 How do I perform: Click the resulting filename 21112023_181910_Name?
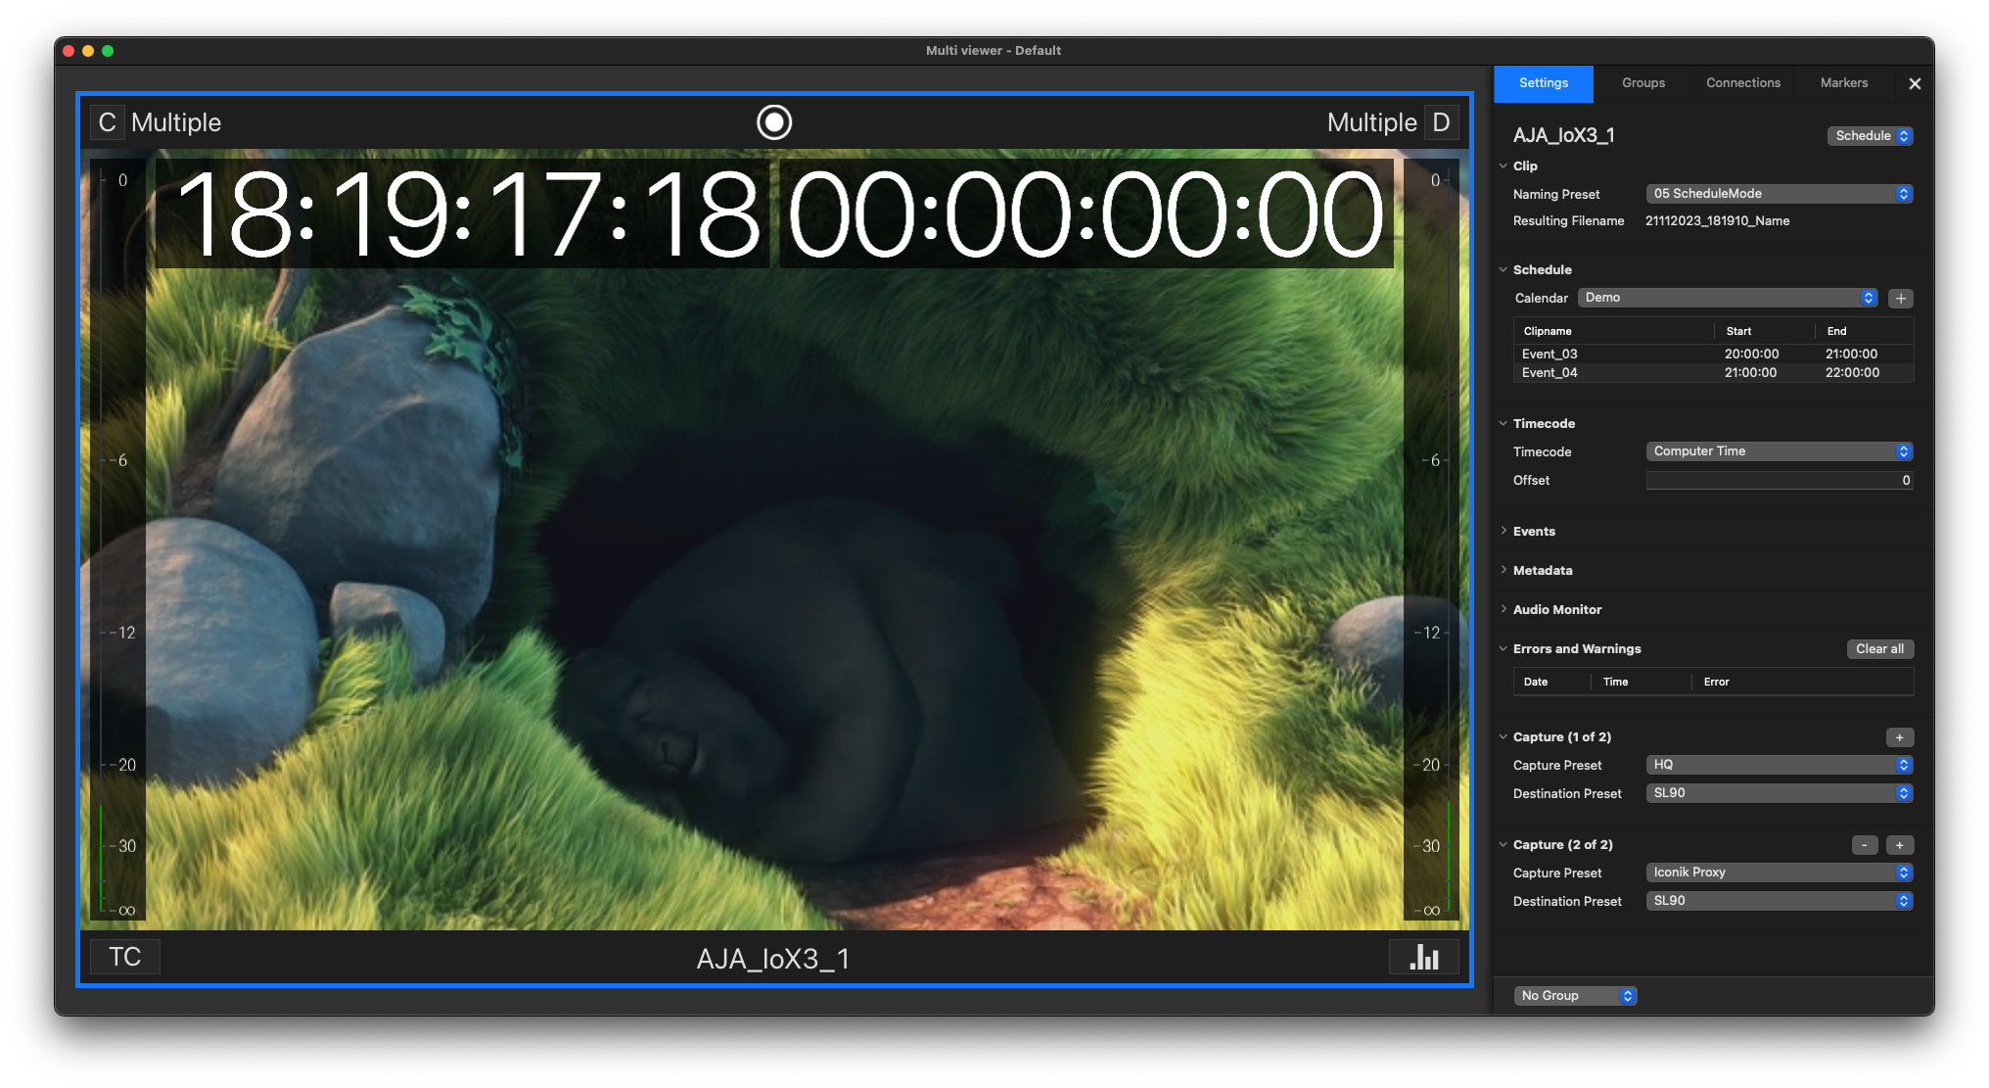click(1717, 221)
